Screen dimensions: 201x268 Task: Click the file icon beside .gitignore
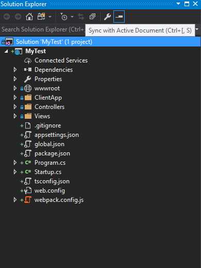coord(28,125)
